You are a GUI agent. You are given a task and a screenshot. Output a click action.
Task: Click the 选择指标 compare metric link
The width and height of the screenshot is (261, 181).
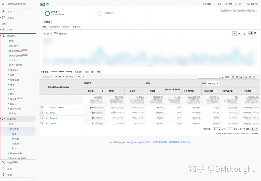[x=63, y=34]
